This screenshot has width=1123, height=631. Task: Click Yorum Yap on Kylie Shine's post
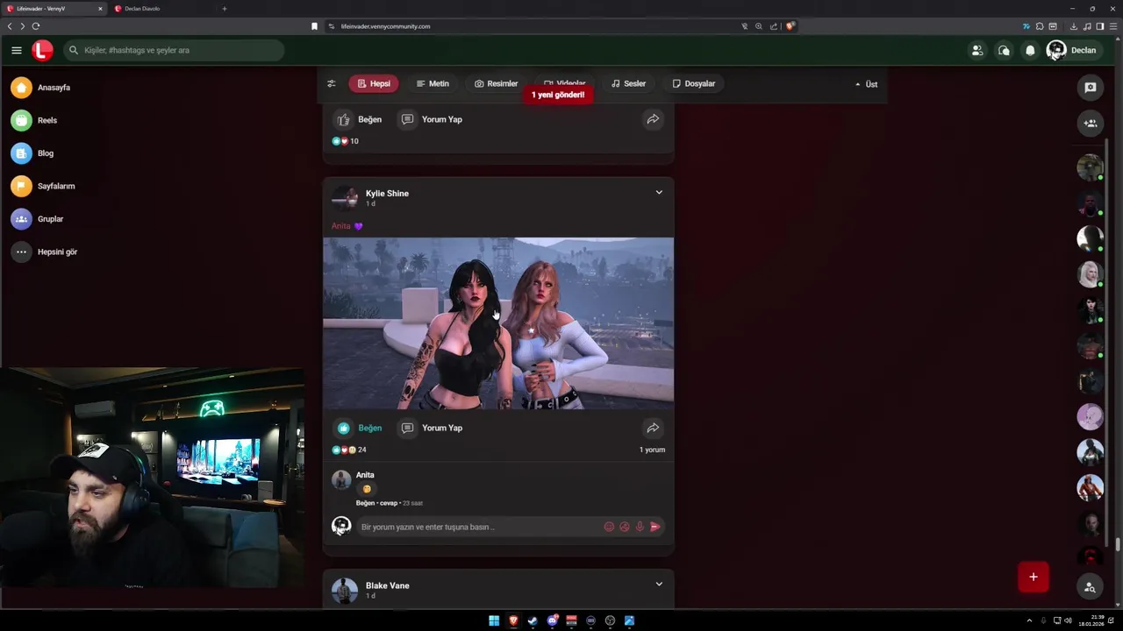[431, 428]
